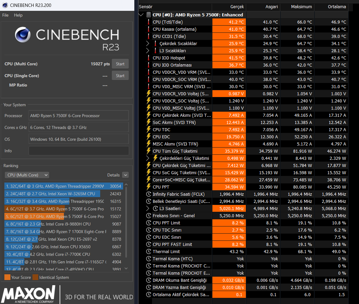Click lightning icon for CPU VDDCR_VDD Voltaj
359x304 pixels.
(x=149, y=94)
